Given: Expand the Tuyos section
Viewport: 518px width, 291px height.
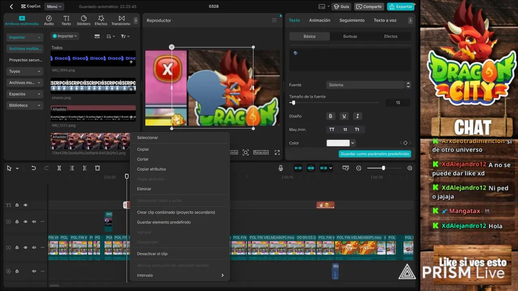Looking at the screenshot, I should [25, 71].
